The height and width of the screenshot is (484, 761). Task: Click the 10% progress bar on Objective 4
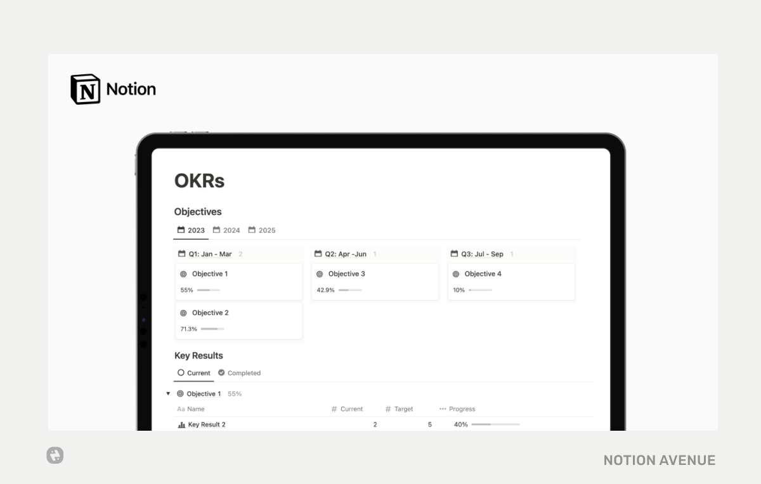[x=480, y=290]
